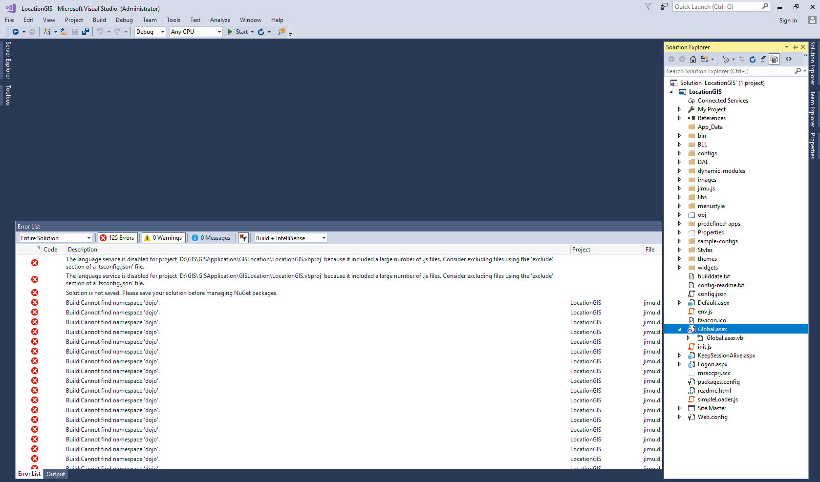Toggle the 0 Warnings filter button
The width and height of the screenshot is (820, 482).
[163, 238]
